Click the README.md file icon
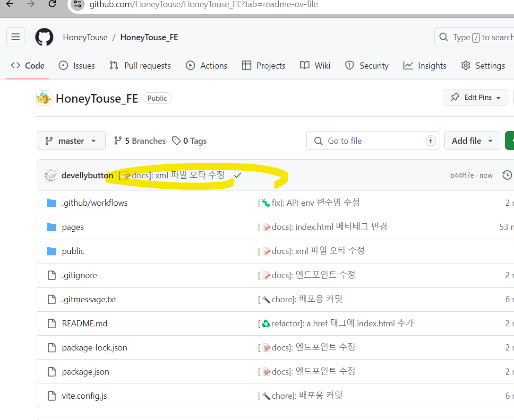The image size is (514, 420). click(x=51, y=324)
